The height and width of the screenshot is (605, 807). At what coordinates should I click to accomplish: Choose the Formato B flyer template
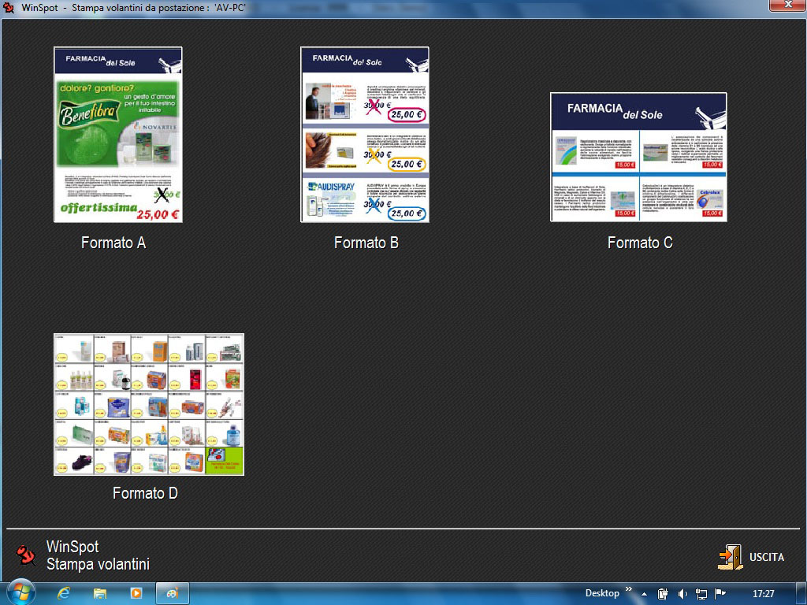point(365,135)
